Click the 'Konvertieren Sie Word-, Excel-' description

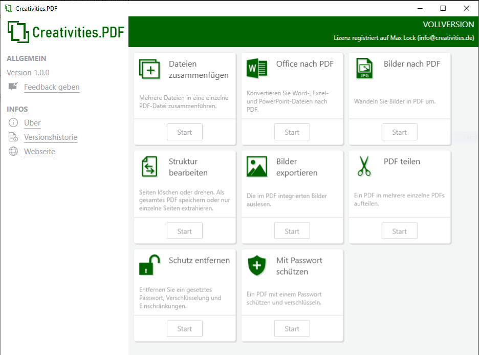288,101
